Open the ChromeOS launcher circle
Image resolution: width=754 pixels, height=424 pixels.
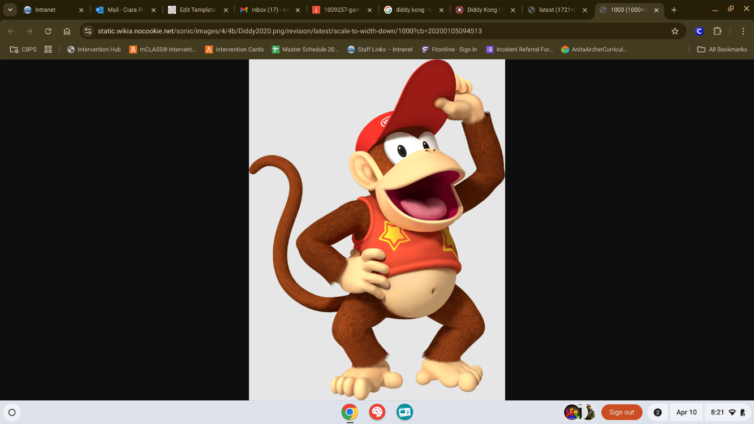tap(12, 413)
